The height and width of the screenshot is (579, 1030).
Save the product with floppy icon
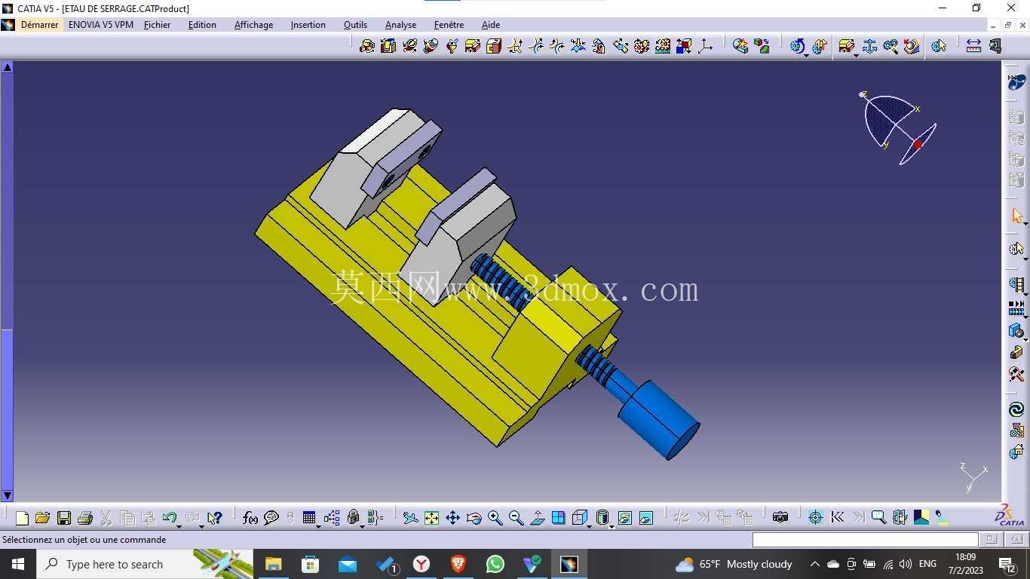(64, 518)
